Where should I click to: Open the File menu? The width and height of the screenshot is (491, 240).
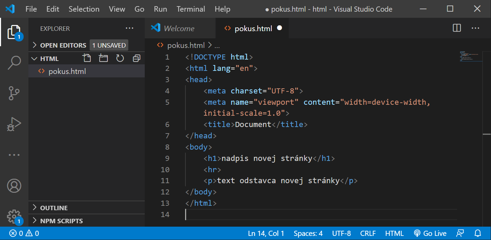[x=31, y=9]
